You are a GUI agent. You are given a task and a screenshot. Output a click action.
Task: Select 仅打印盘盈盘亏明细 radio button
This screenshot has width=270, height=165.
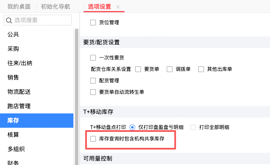pos(132,127)
